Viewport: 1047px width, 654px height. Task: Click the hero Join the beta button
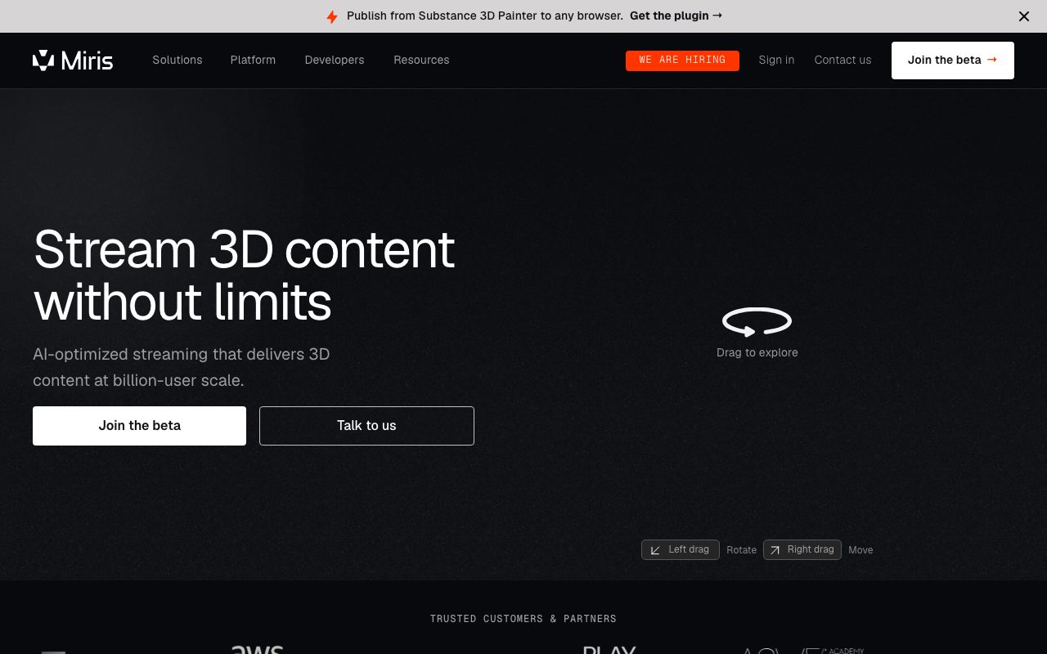[x=139, y=426]
